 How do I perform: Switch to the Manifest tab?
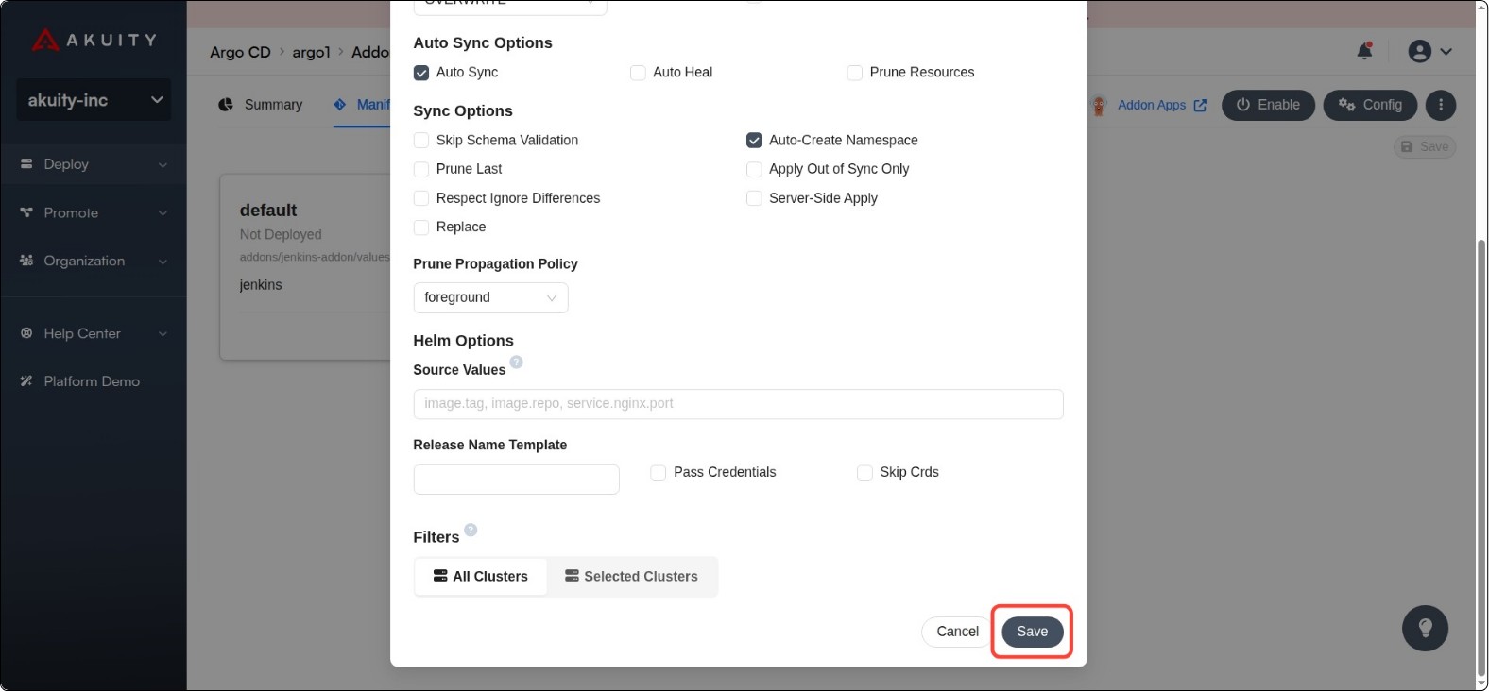coord(362,105)
